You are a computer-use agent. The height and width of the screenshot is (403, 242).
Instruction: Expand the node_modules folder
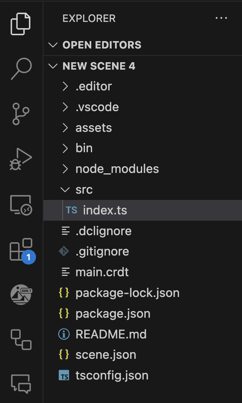pos(117,169)
